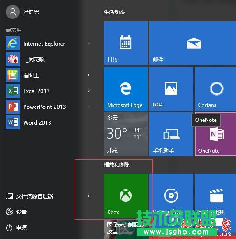Open the user account avatar icon
This screenshot has height=239, width=236.
coord(13,12)
